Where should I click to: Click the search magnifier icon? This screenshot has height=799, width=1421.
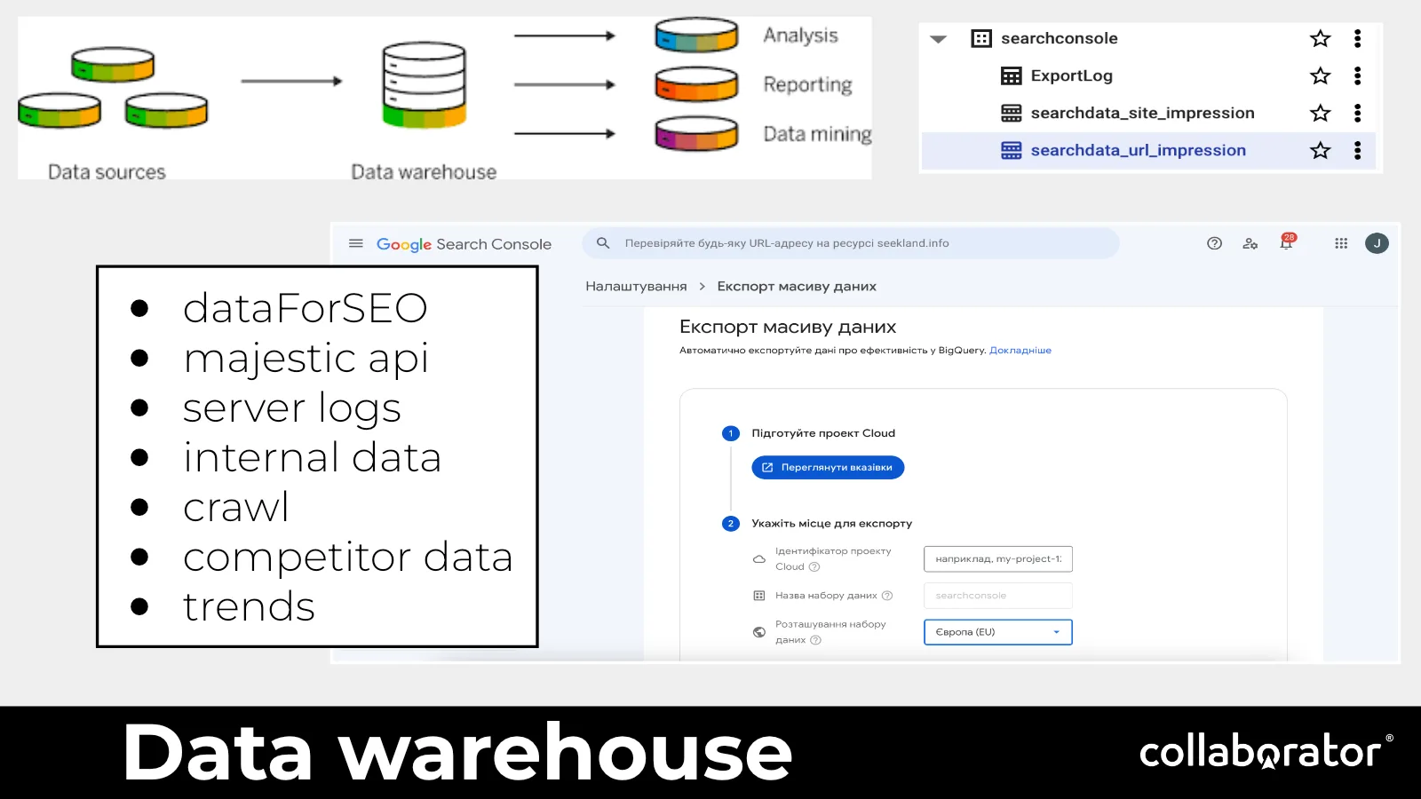pos(603,243)
